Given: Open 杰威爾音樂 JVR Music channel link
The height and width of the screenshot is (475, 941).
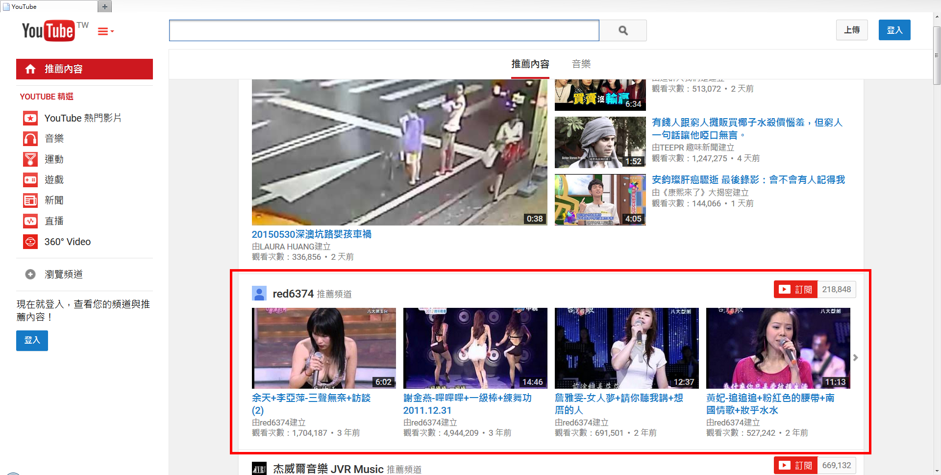Looking at the screenshot, I should click(328, 469).
